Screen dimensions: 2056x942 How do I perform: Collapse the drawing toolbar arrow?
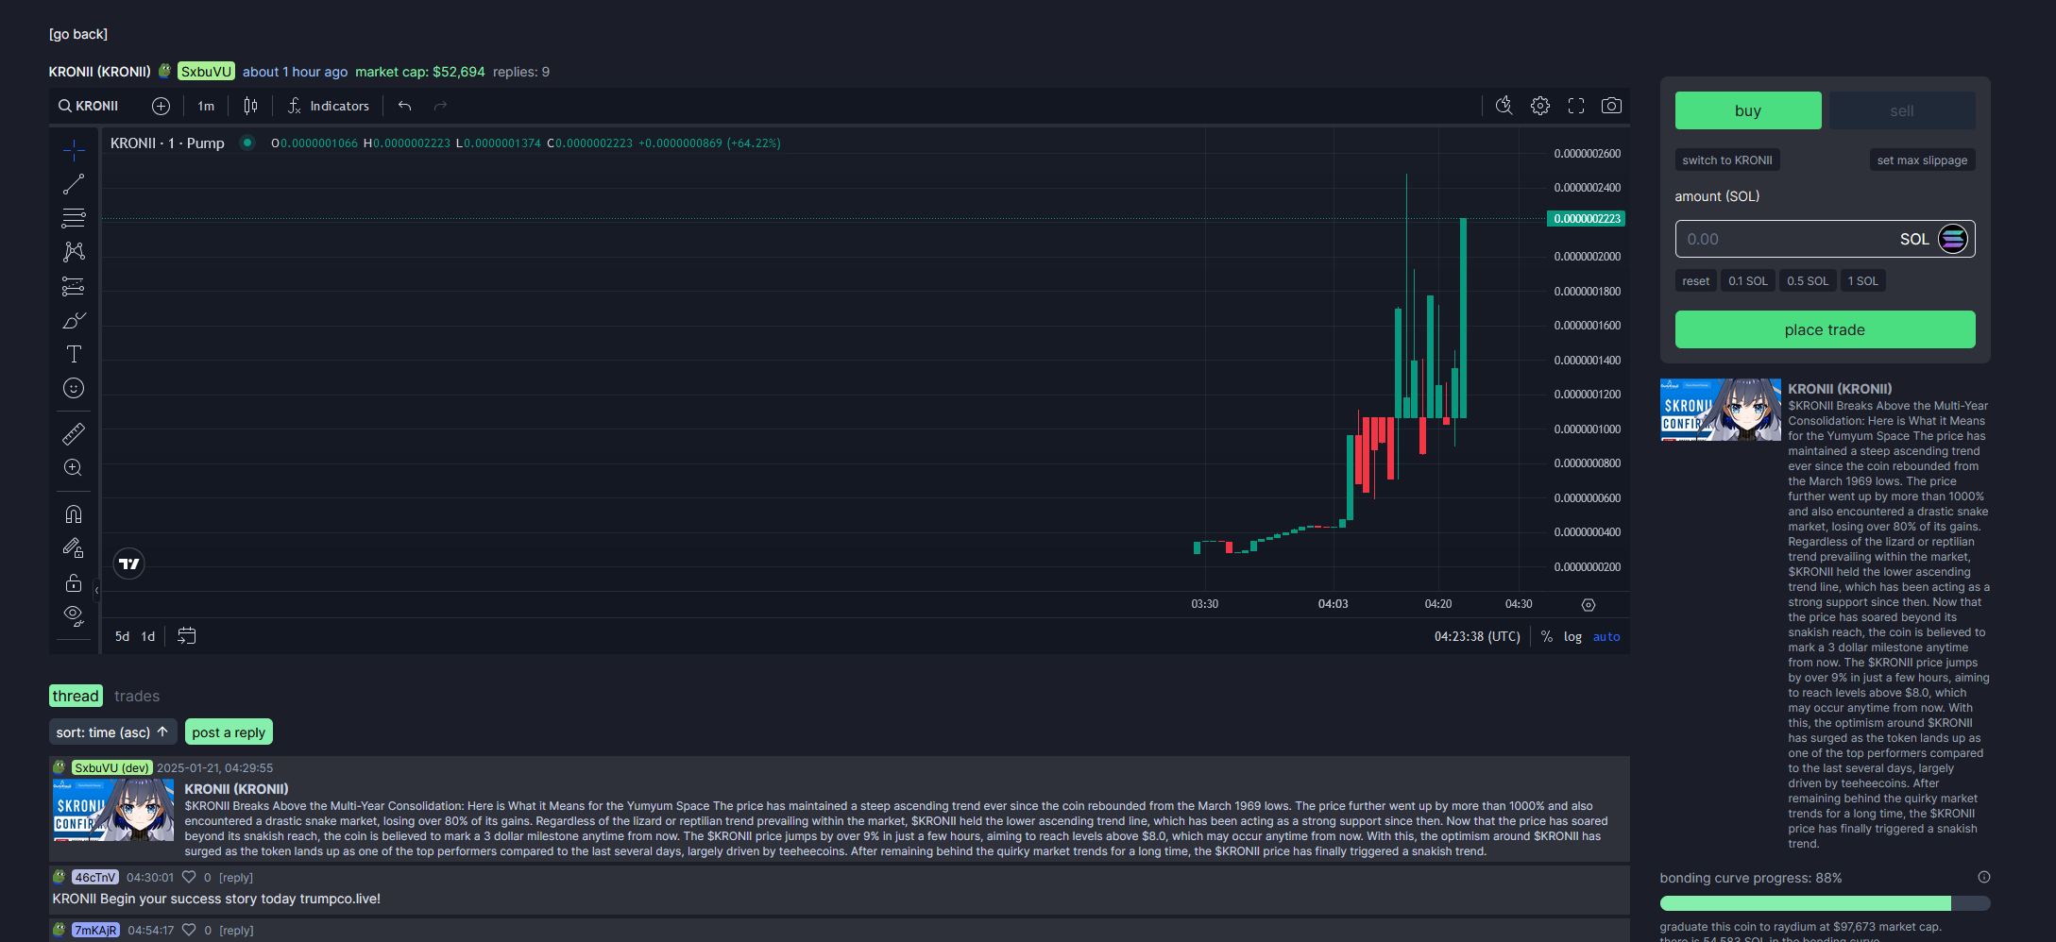(96, 590)
